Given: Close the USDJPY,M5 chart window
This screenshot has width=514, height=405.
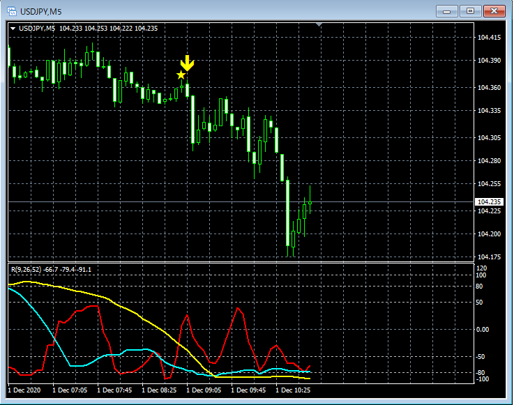Looking at the screenshot, I should click(494, 11).
